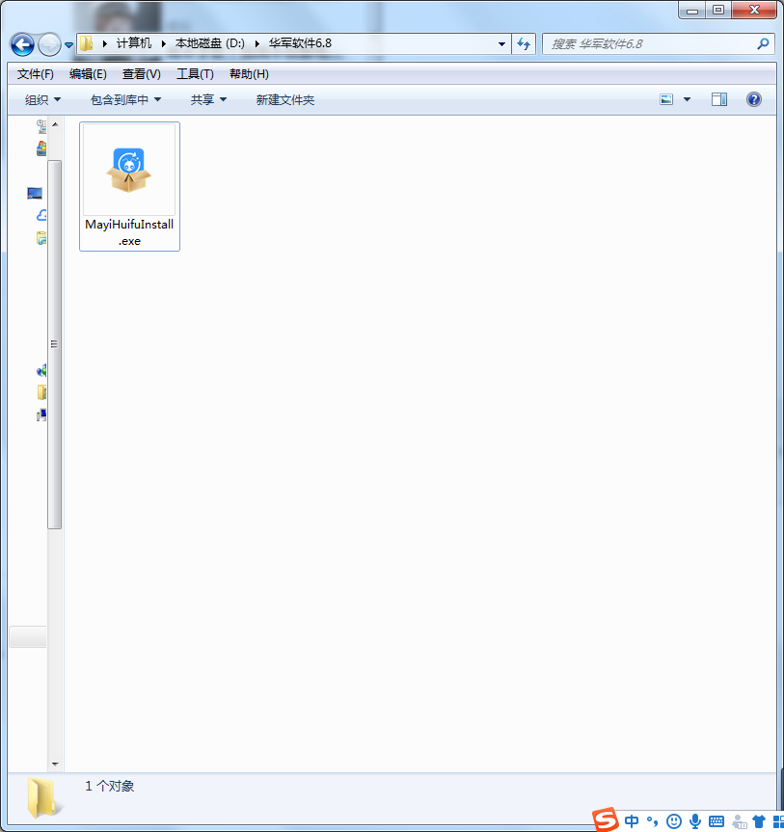Open the 查看(V) menu

point(142,74)
